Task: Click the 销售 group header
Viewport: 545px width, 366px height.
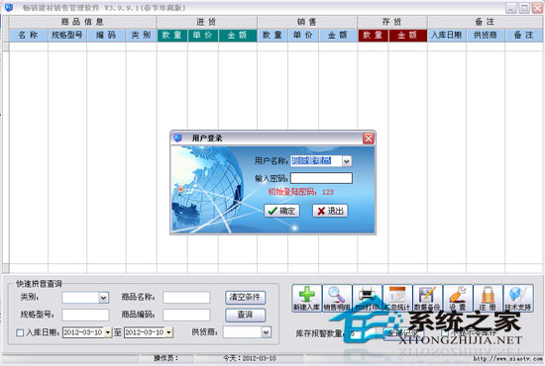Action: pyautogui.click(x=307, y=22)
